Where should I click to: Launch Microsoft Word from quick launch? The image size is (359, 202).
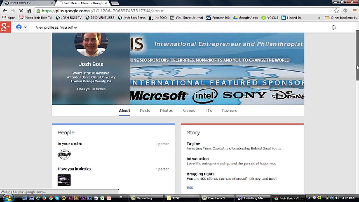click(x=96, y=198)
